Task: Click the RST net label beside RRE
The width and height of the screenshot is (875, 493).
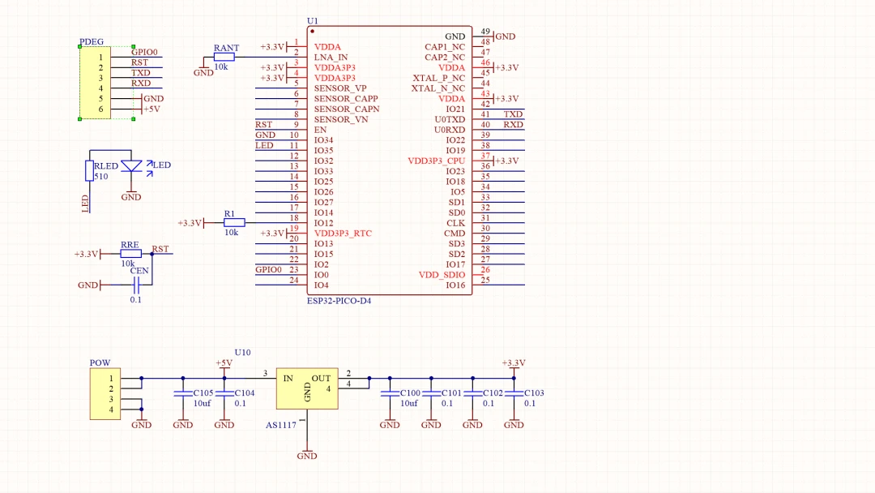Action: [160, 249]
